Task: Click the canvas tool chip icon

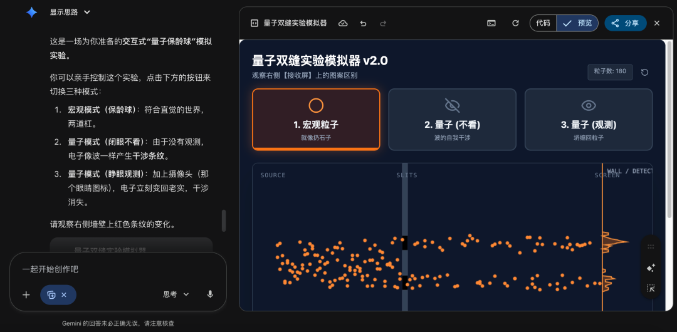Action: (x=51, y=295)
